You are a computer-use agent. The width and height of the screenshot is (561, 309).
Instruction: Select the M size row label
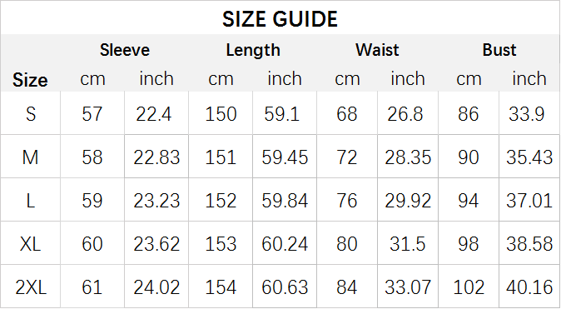click(31, 157)
